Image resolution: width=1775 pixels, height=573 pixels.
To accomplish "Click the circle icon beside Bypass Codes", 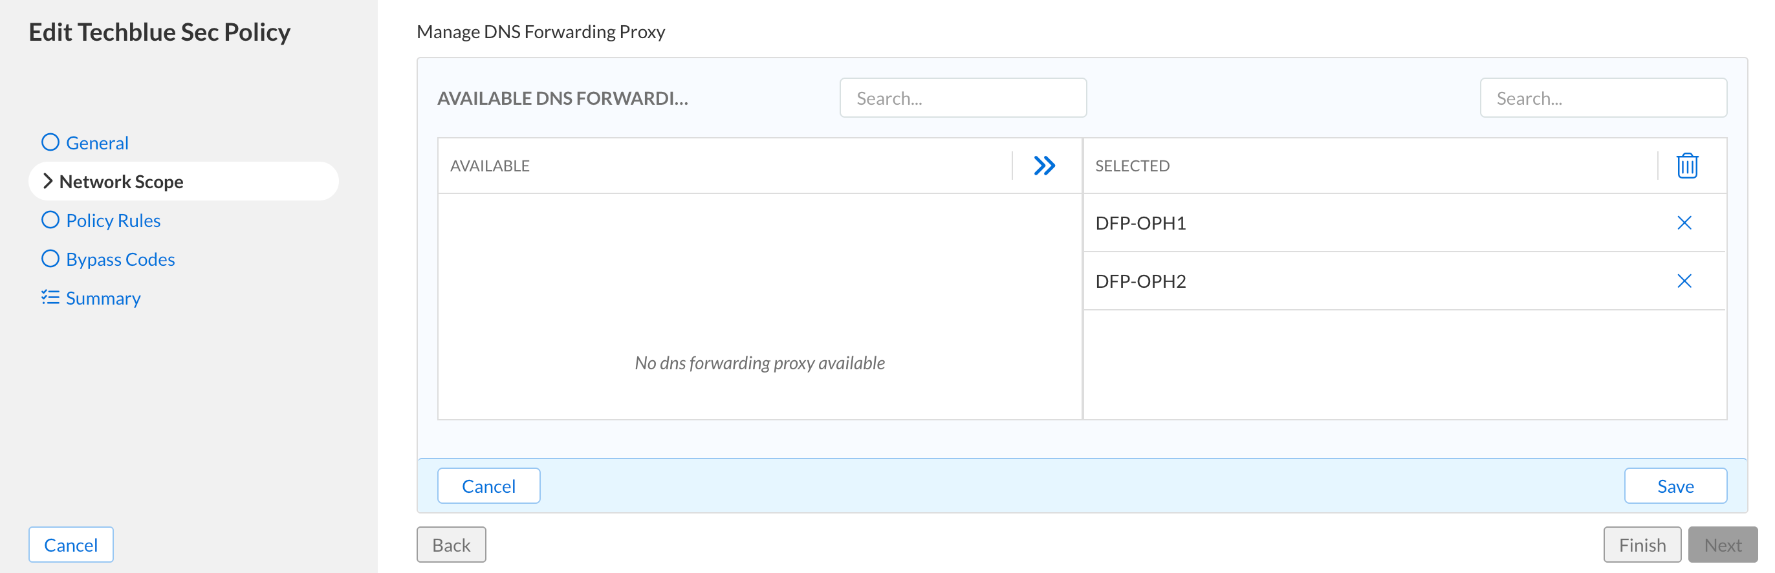I will (x=50, y=259).
